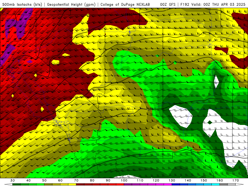Select the bright red swatch before purple
The width and height of the screenshot is (248, 186).
coord(120,184)
